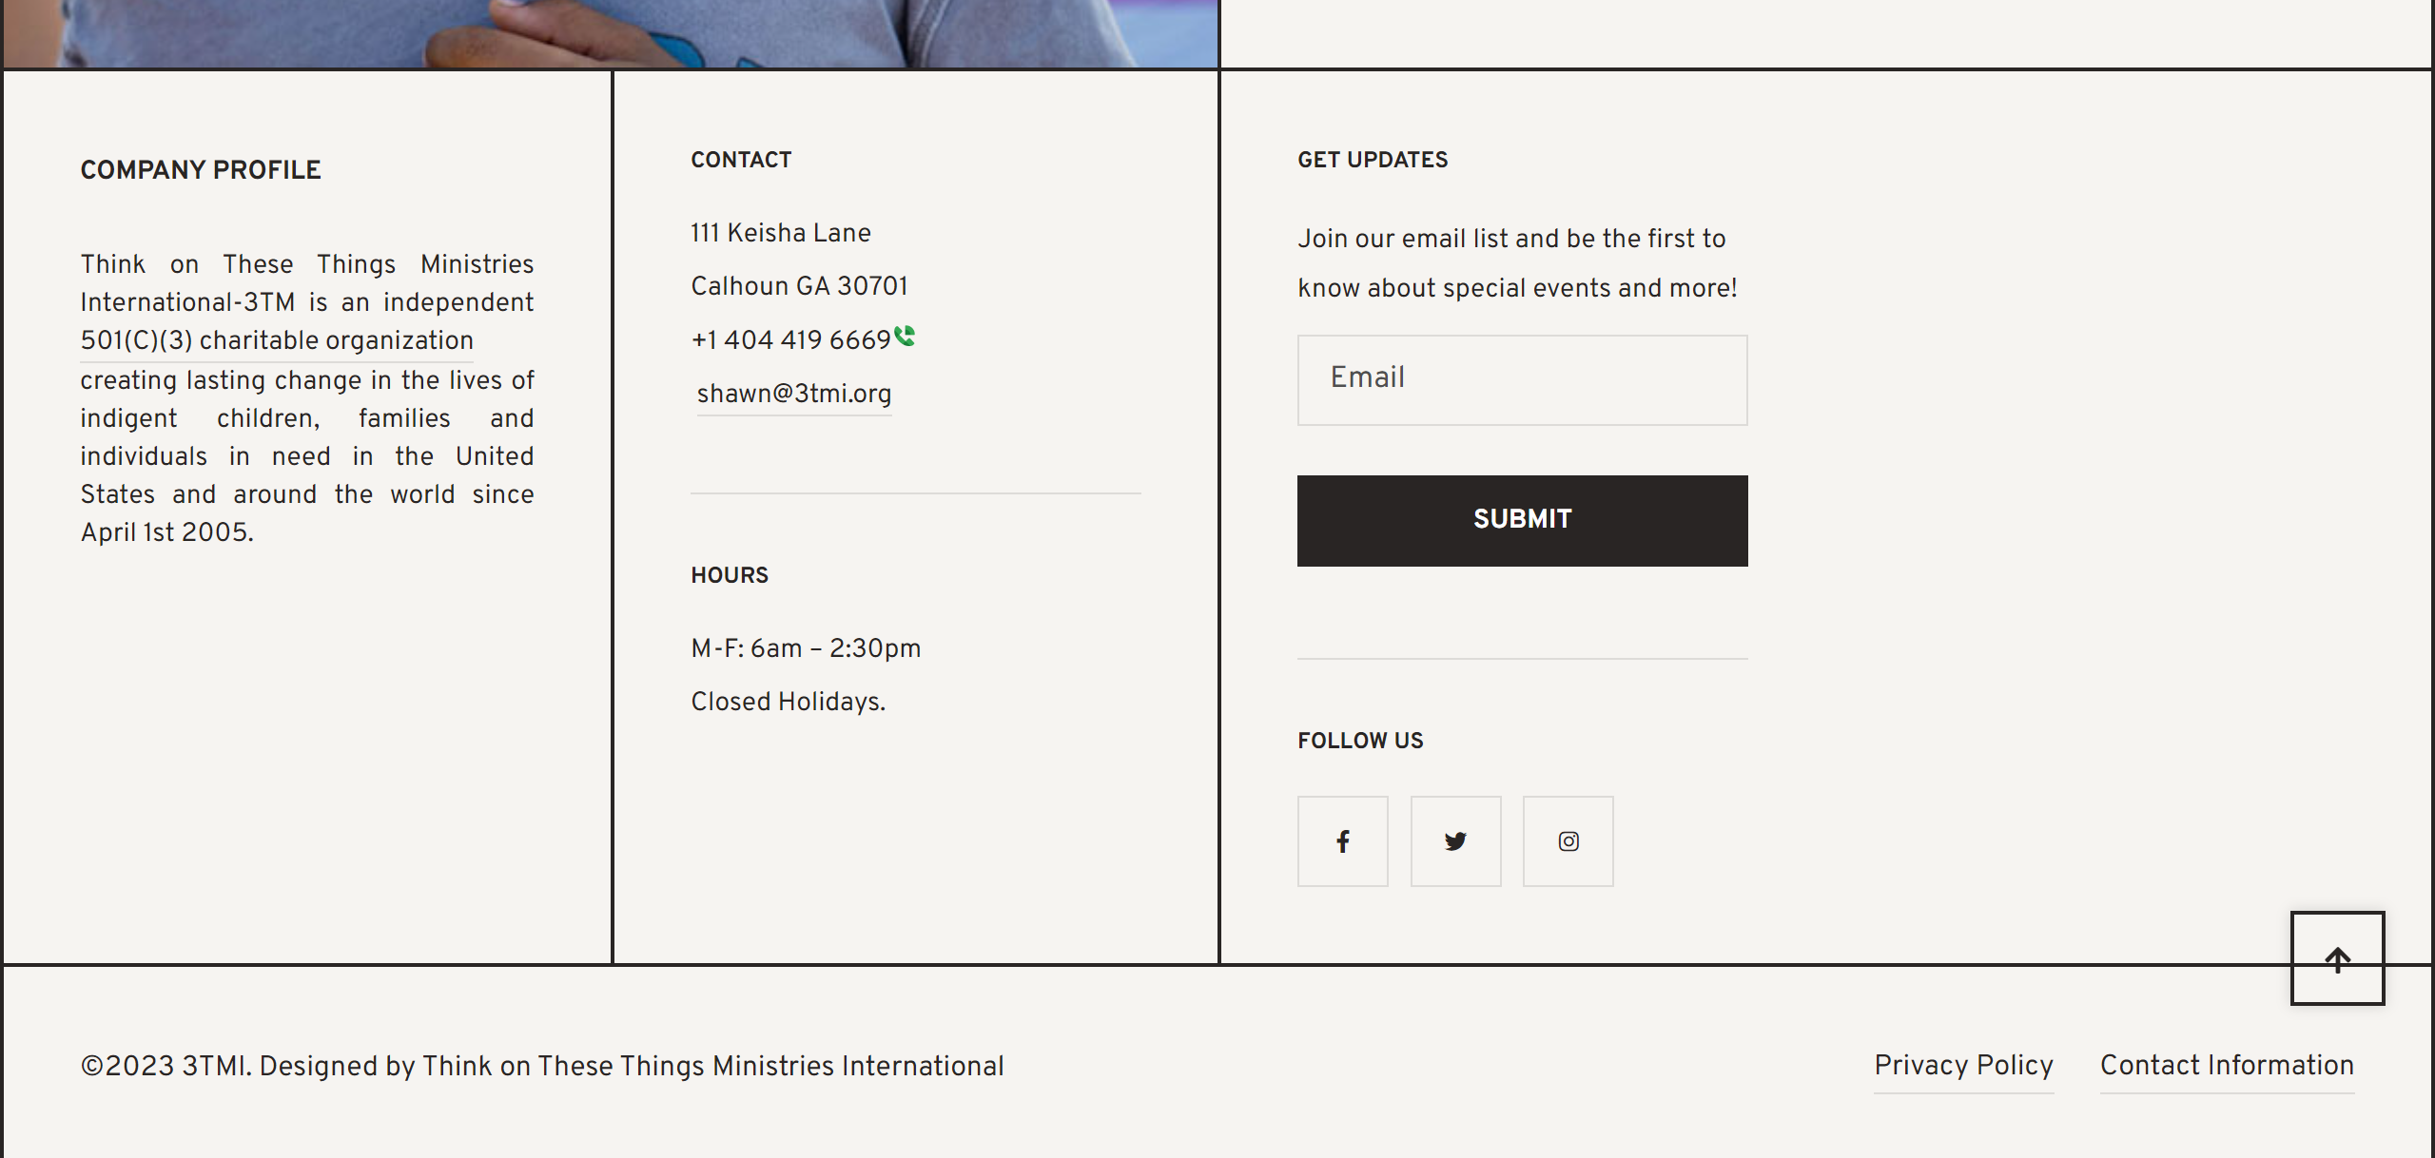Open the Twitter social link

[x=1455, y=841]
